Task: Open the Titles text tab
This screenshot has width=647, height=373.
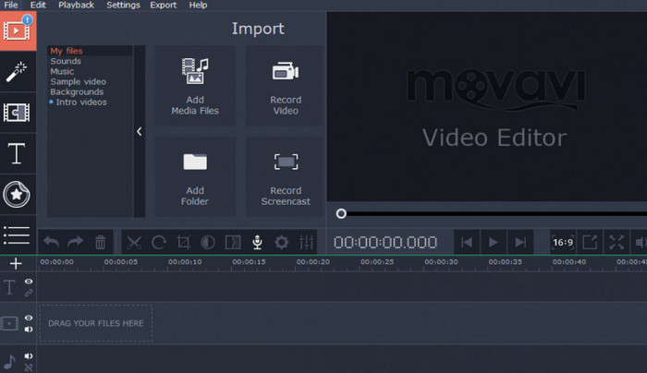Action: point(17,153)
